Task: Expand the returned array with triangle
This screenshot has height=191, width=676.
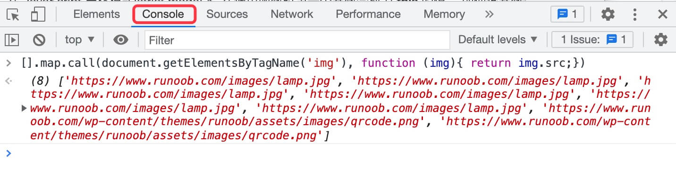Action: (24, 109)
